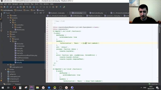Screen dimensions: 161x90
Task: Click the Redo arrow in toolbar
Action: [14, 7]
